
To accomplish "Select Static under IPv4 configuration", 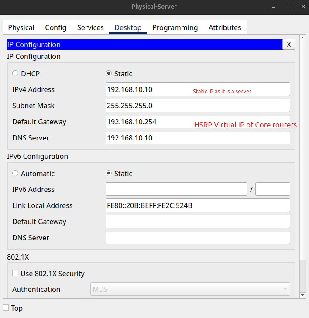I will [109, 73].
